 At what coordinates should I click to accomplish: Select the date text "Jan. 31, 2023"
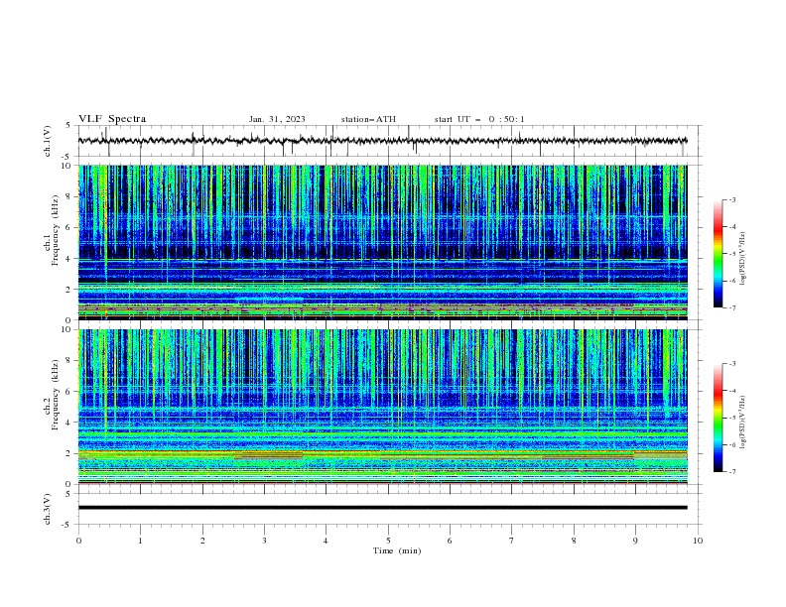tap(277, 119)
